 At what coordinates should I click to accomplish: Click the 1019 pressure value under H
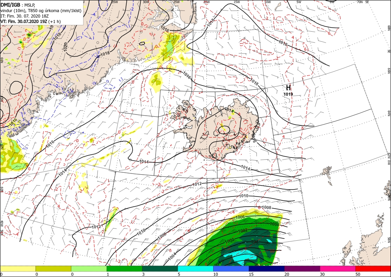tap(288, 94)
